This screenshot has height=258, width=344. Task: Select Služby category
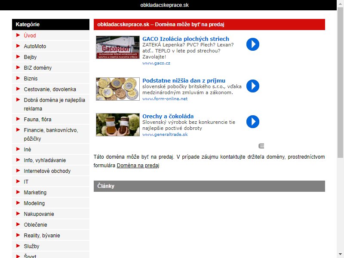point(31,246)
